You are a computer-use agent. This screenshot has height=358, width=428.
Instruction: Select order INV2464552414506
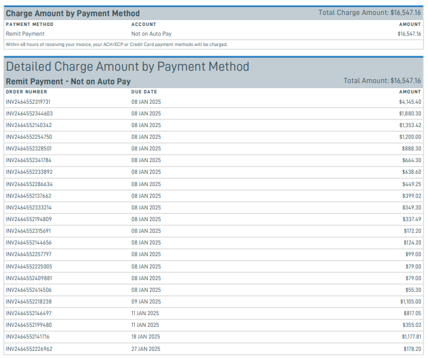click(29, 290)
